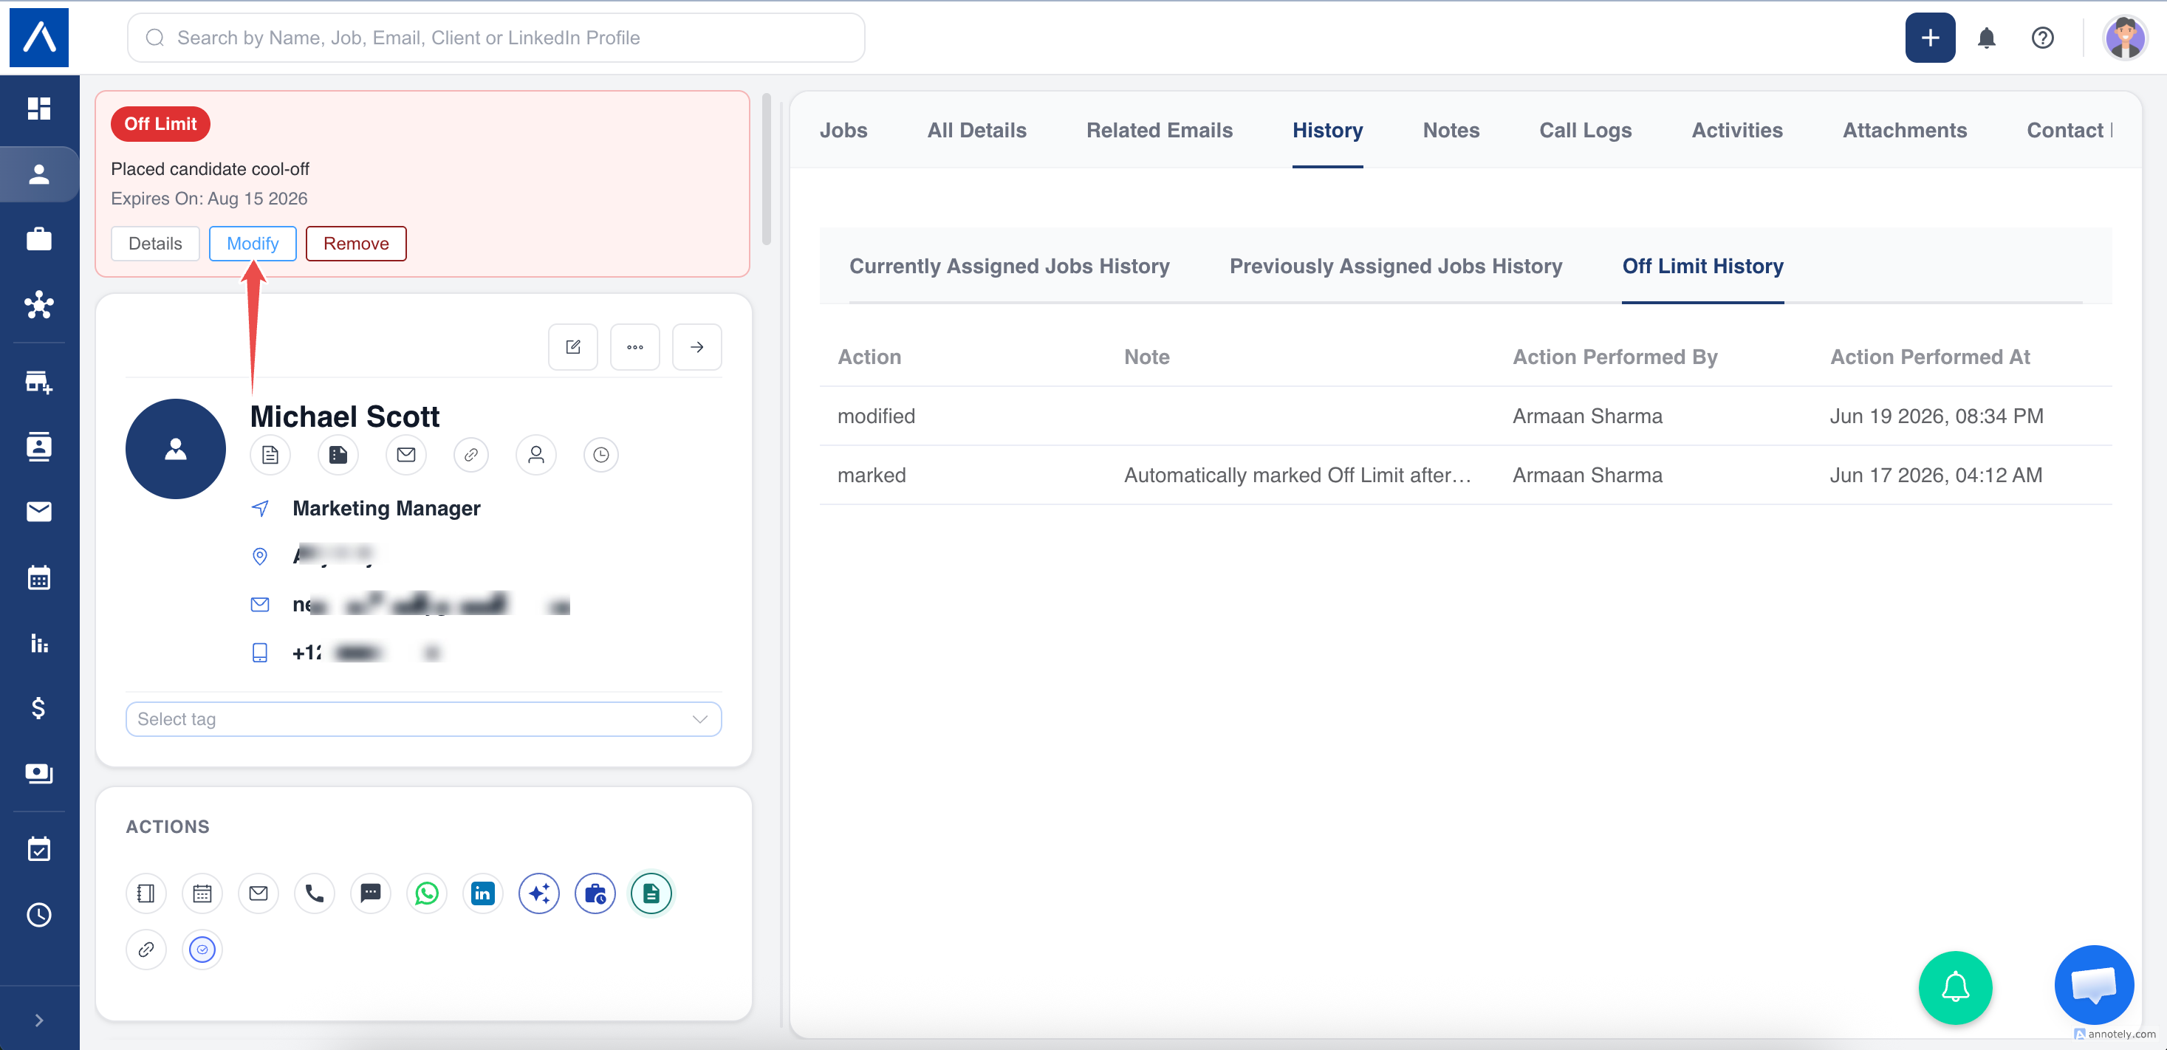Click the notebook action icon
The width and height of the screenshot is (2167, 1050).
coord(146,893)
